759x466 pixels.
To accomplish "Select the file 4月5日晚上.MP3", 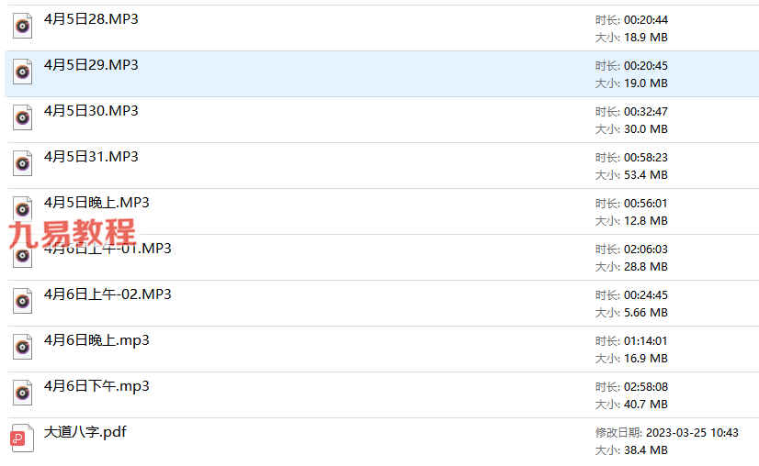I will point(96,203).
